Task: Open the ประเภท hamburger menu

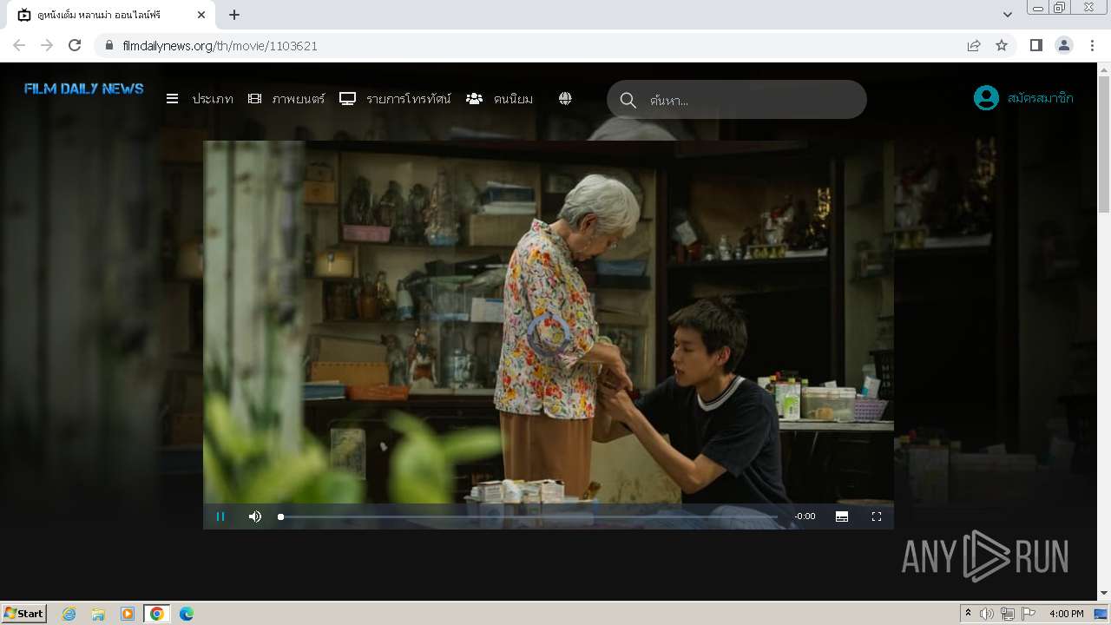Action: pos(200,99)
